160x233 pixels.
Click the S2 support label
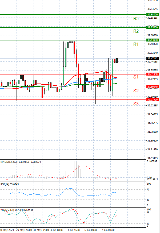[136, 91]
